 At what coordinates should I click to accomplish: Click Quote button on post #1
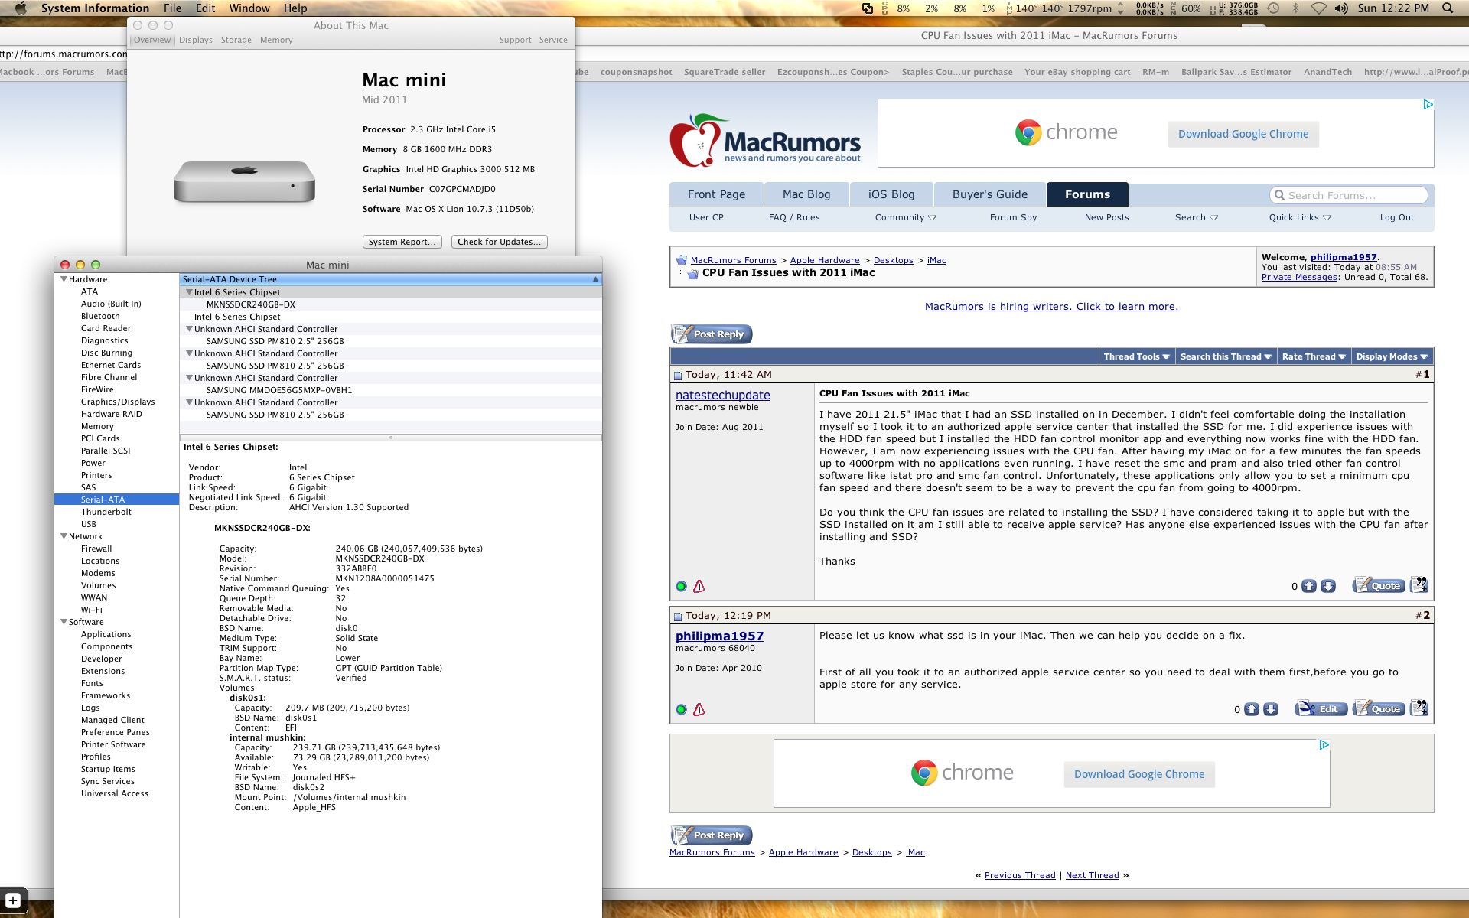point(1379,586)
